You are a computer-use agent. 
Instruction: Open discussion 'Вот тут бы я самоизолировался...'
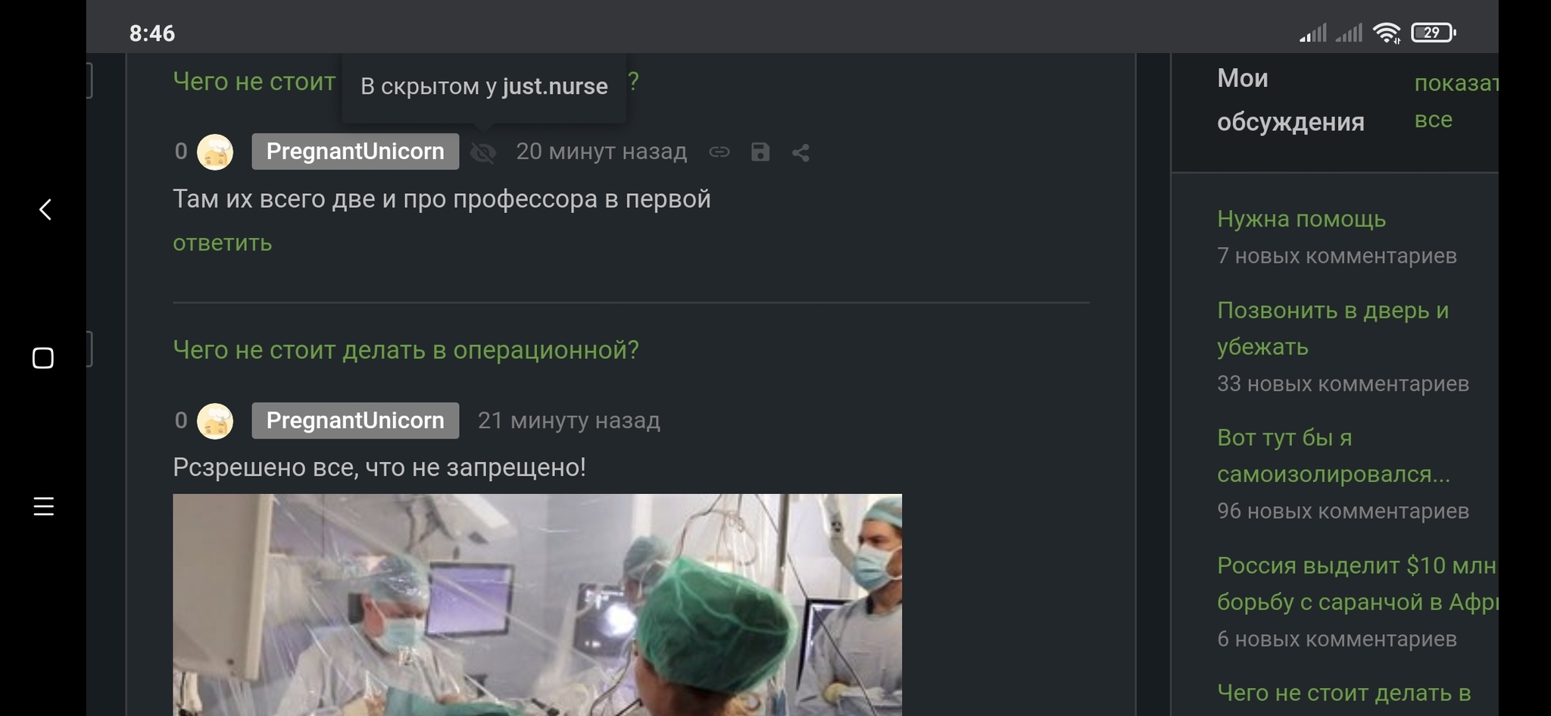[1334, 455]
